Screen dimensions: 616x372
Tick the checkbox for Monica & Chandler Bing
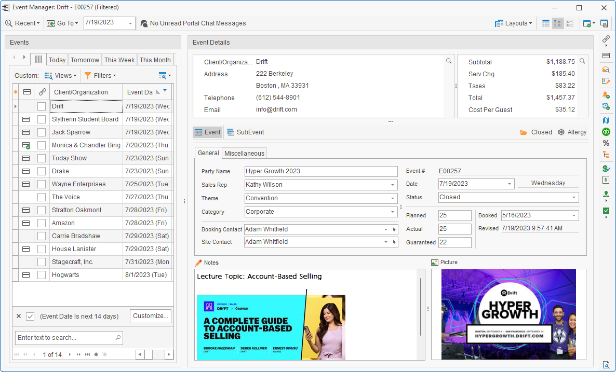pos(42,145)
